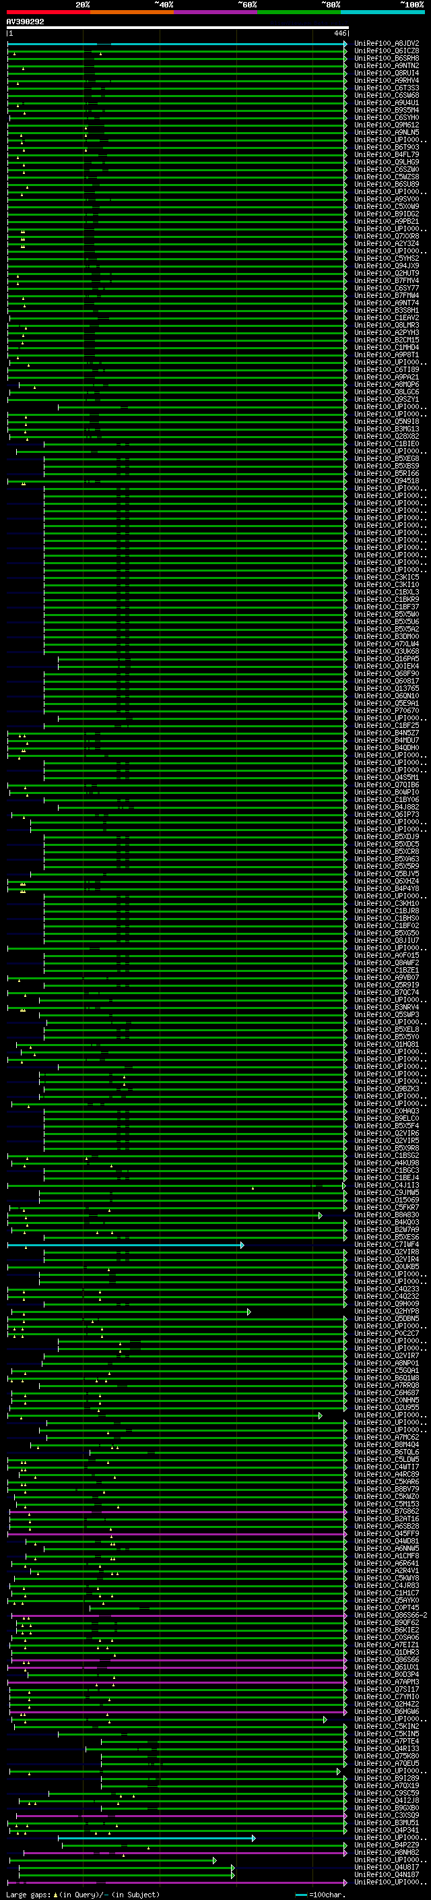Viewport: 431px width, 1900px height.
Task: Select hit label UniRef100_Q9SZY1
Action: [x=386, y=399]
